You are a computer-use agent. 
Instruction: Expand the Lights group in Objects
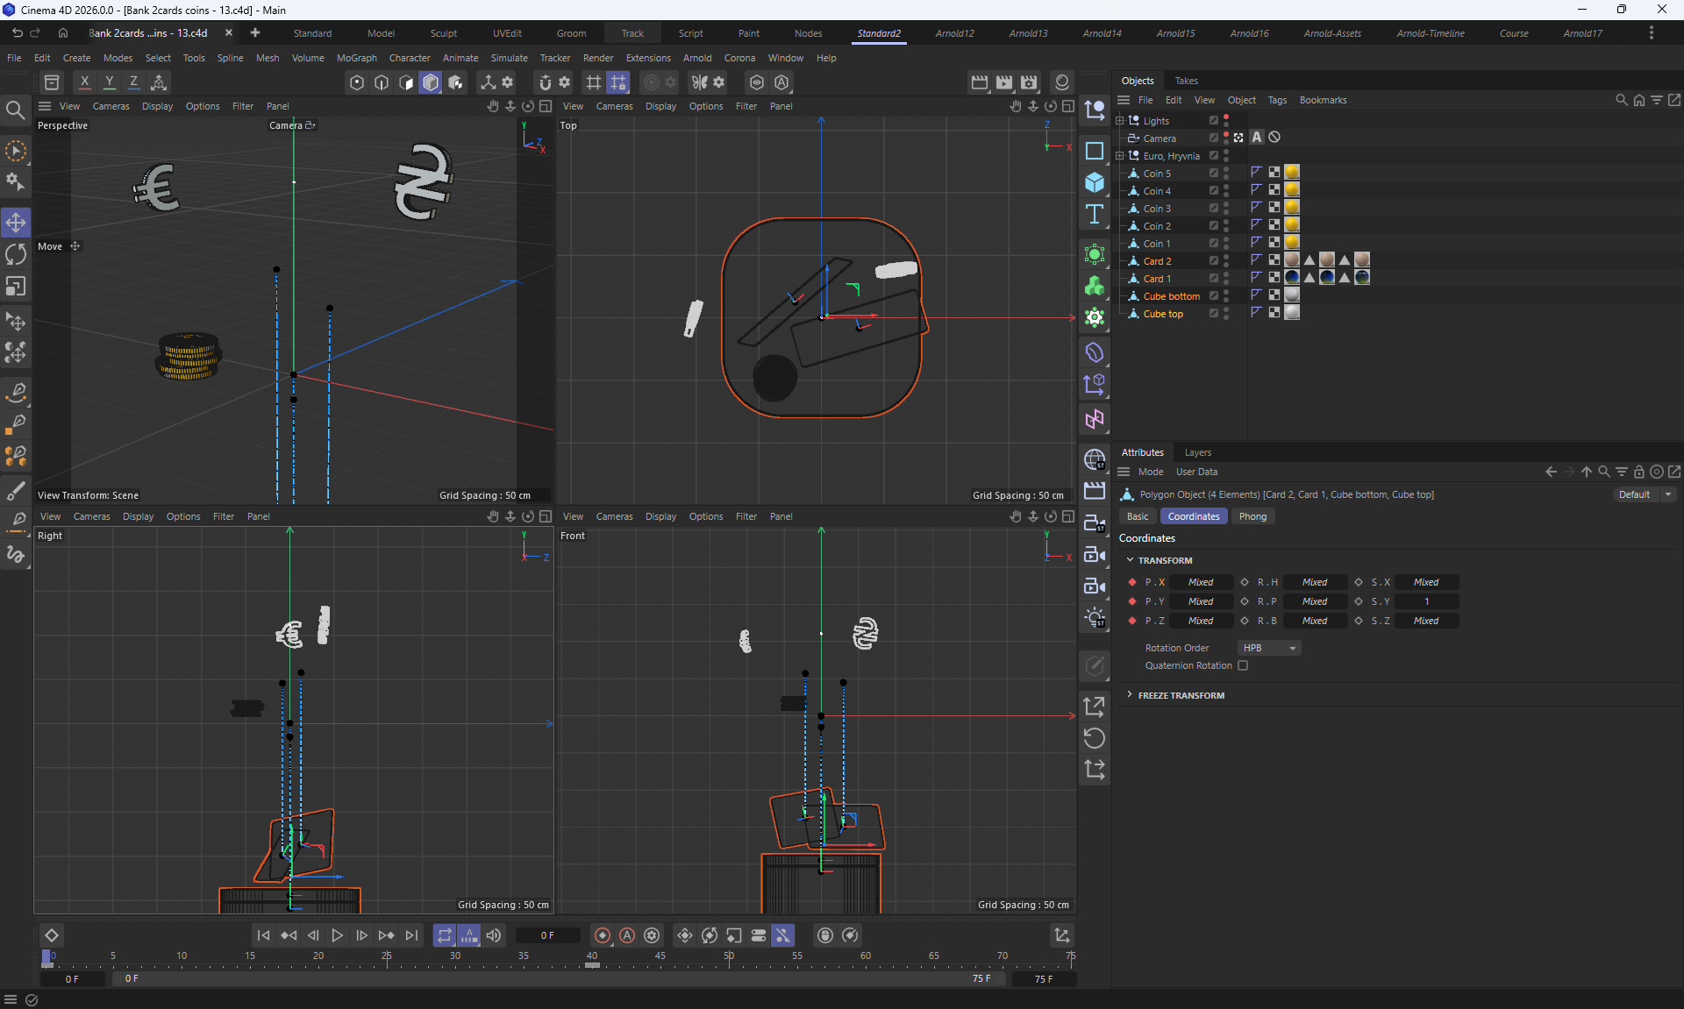tap(1119, 121)
